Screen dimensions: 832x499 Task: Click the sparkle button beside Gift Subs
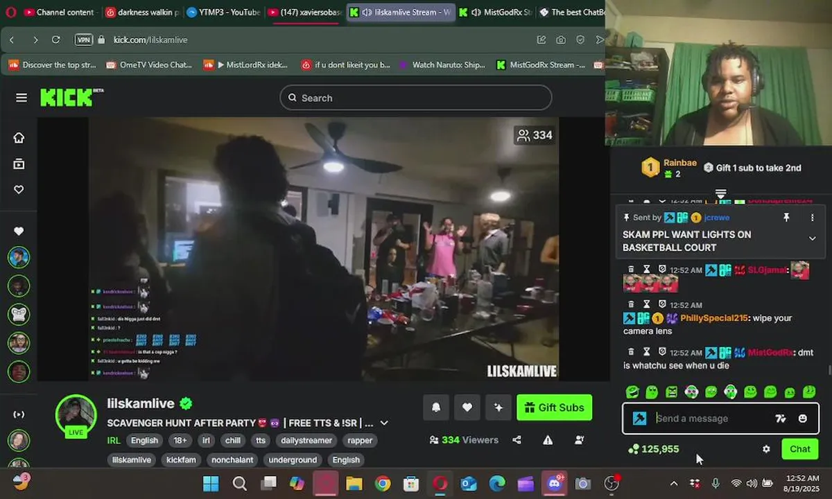498,408
